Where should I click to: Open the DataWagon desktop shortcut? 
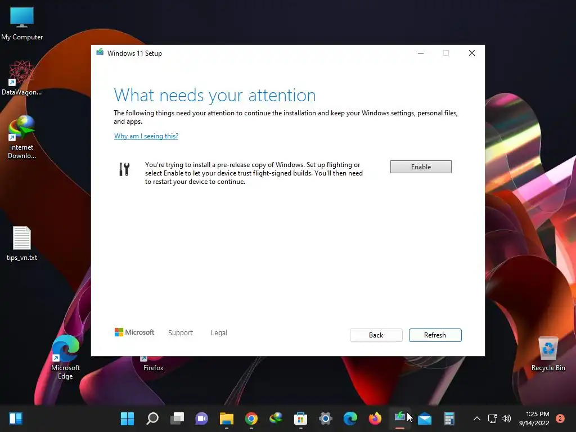pos(22,78)
